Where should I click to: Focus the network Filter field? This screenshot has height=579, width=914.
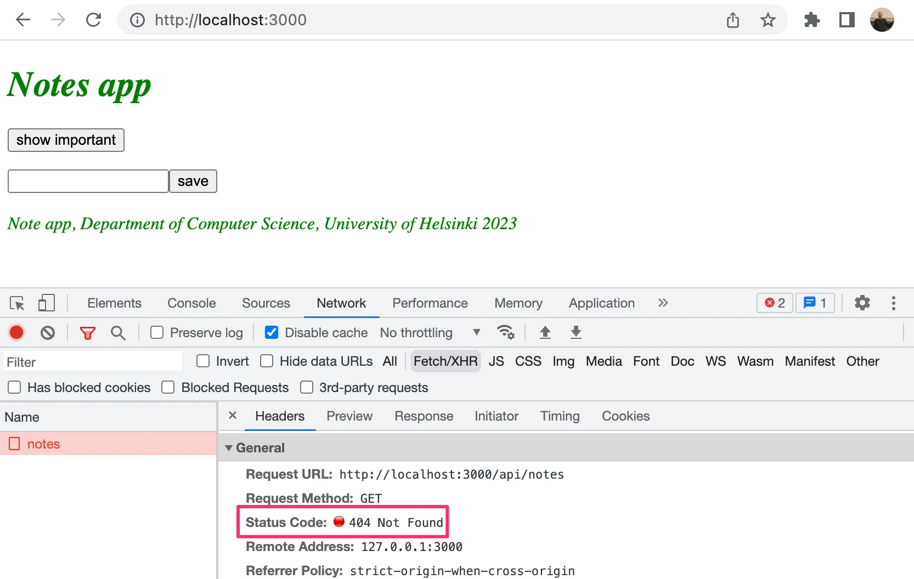(x=92, y=362)
